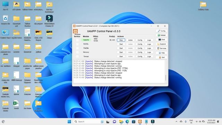Select Wondershare Filmora desktop icon
This screenshot has width=222, height=125.
[x=49, y=21]
